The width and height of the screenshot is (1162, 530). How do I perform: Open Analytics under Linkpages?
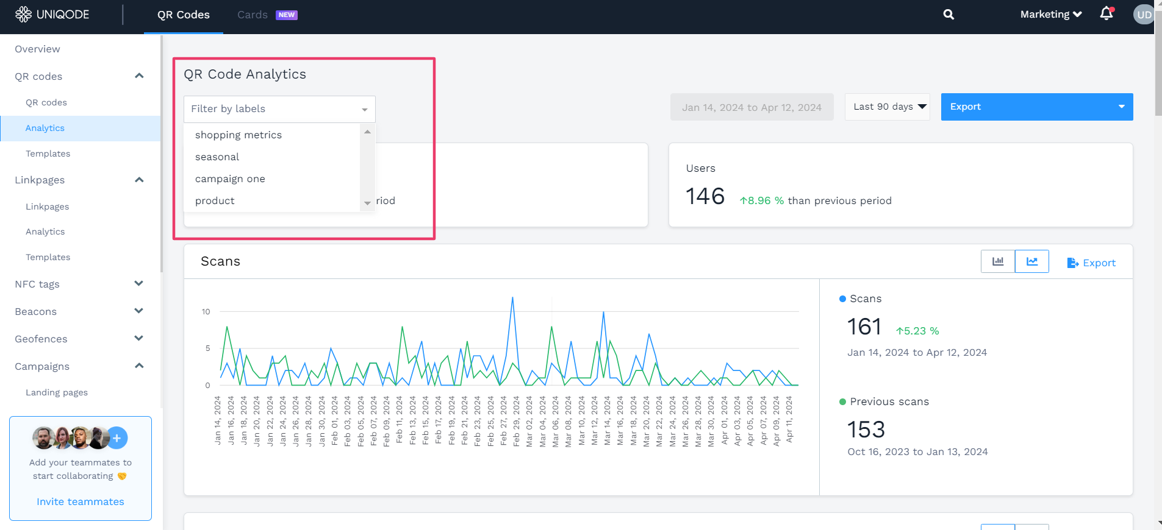[x=45, y=231]
